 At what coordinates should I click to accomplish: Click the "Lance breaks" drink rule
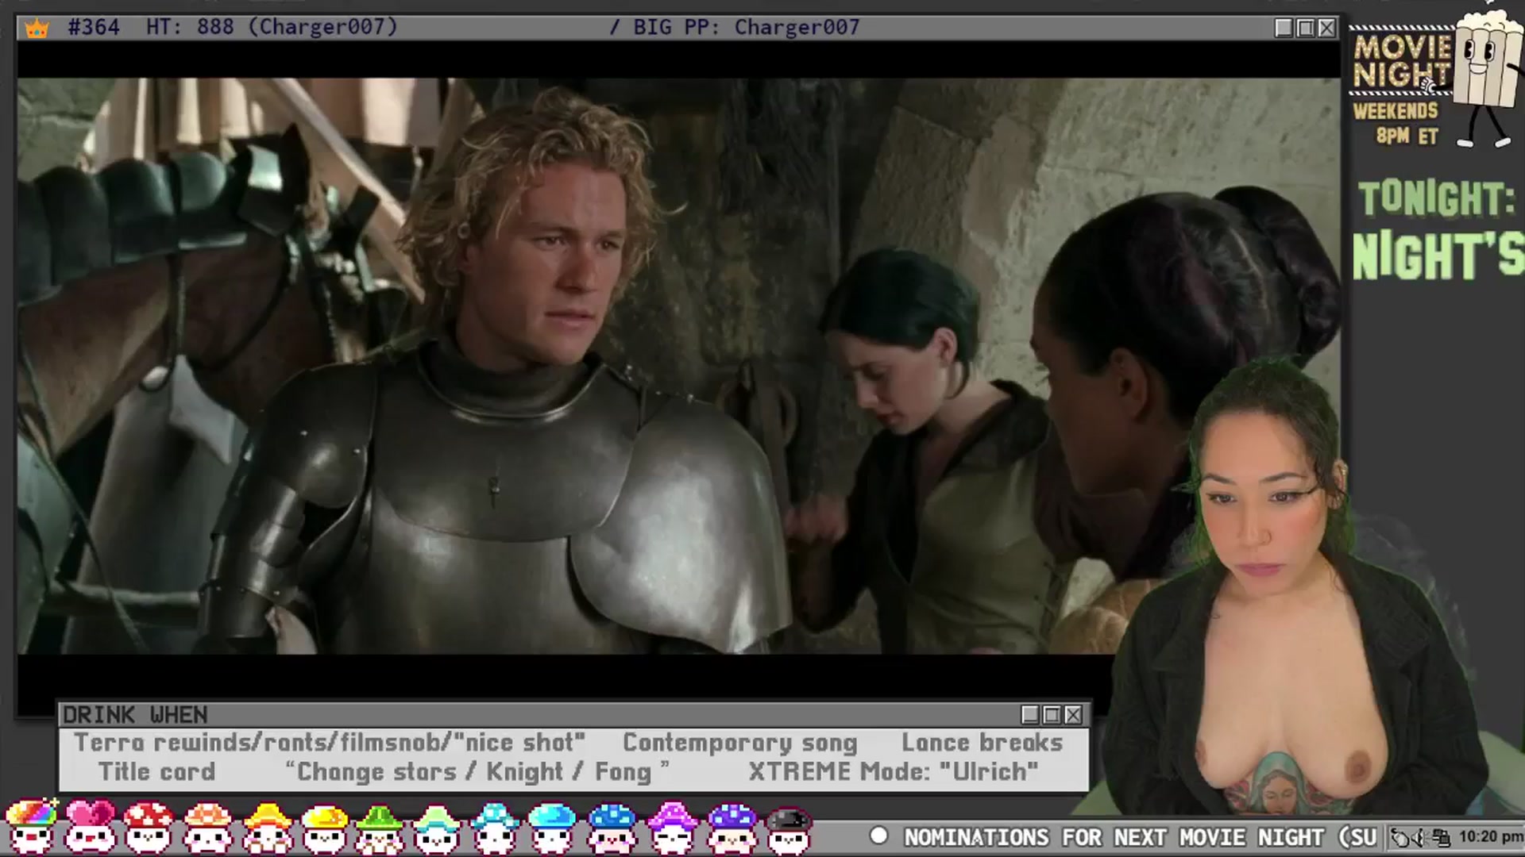[982, 743]
